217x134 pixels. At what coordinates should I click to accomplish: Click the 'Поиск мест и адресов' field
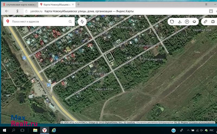click(38, 22)
